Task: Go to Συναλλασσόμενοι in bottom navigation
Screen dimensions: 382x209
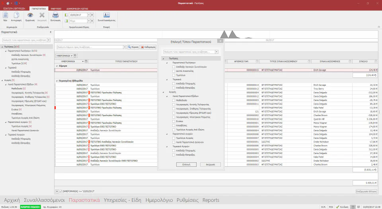Action: 44,200
